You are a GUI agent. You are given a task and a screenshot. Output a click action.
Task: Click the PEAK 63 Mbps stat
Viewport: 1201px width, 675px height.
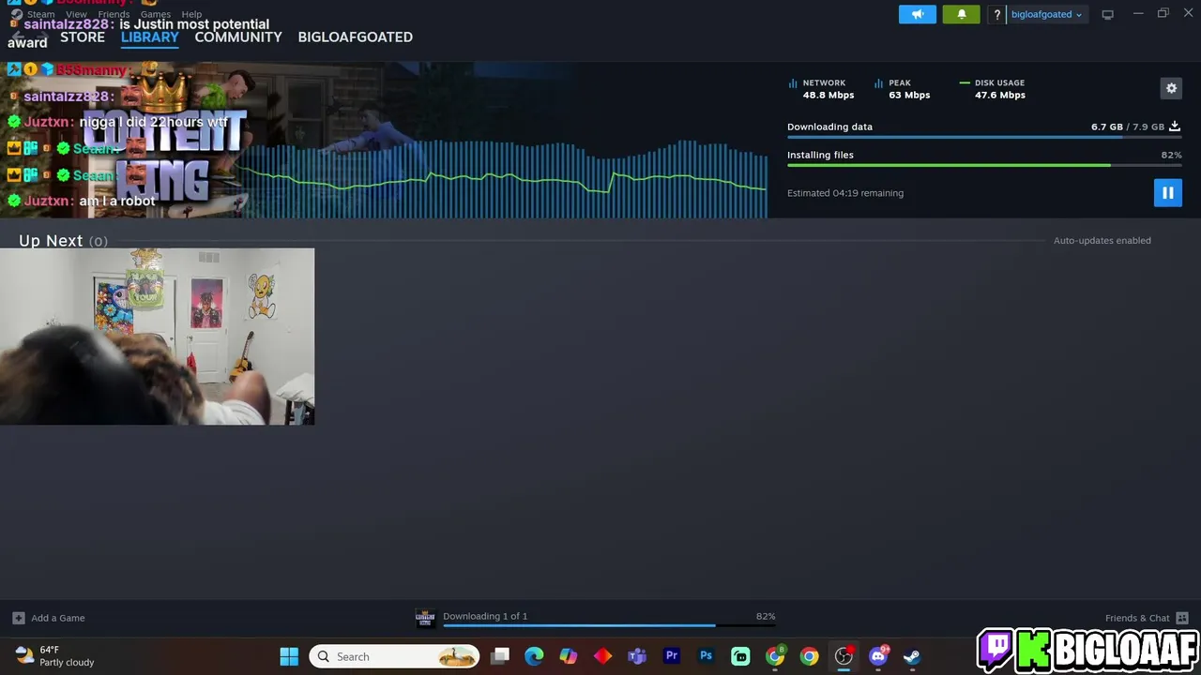[x=904, y=89]
